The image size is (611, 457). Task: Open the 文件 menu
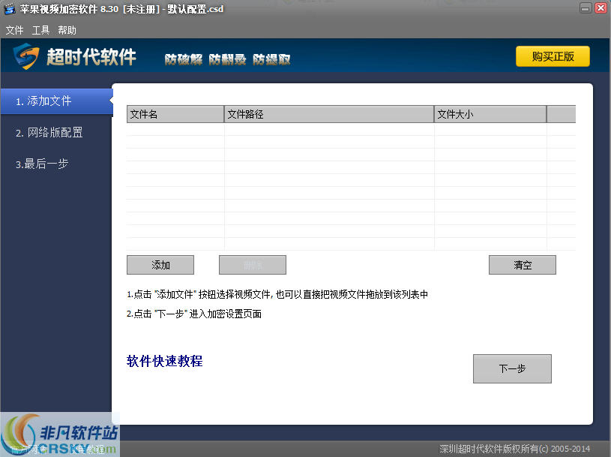[x=14, y=30]
